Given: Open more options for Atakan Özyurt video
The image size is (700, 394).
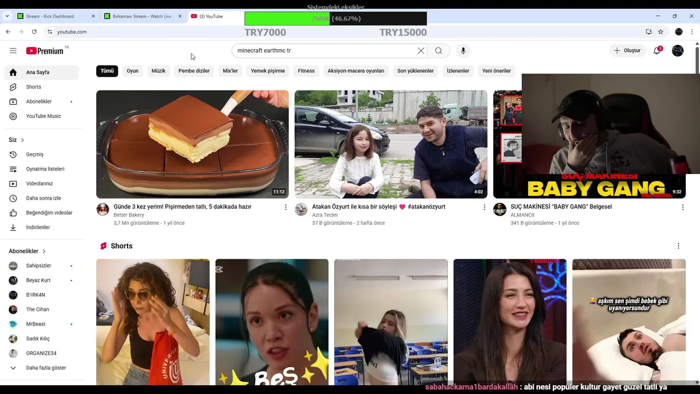Looking at the screenshot, I should point(484,207).
